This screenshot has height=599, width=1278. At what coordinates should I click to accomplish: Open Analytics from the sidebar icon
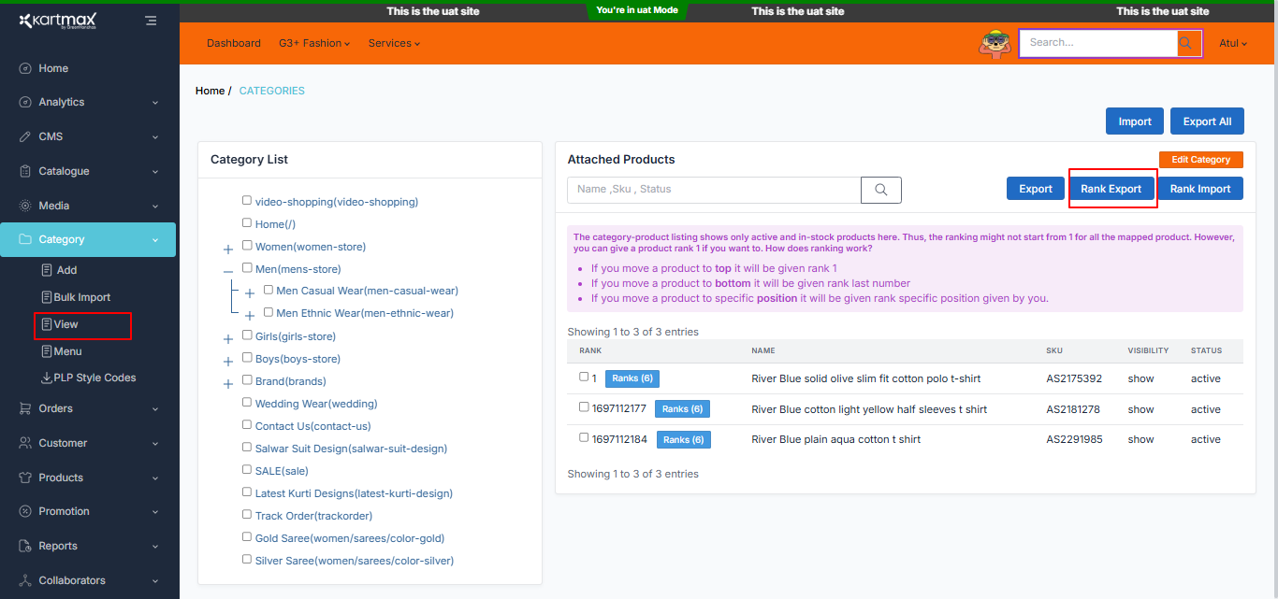(25, 103)
